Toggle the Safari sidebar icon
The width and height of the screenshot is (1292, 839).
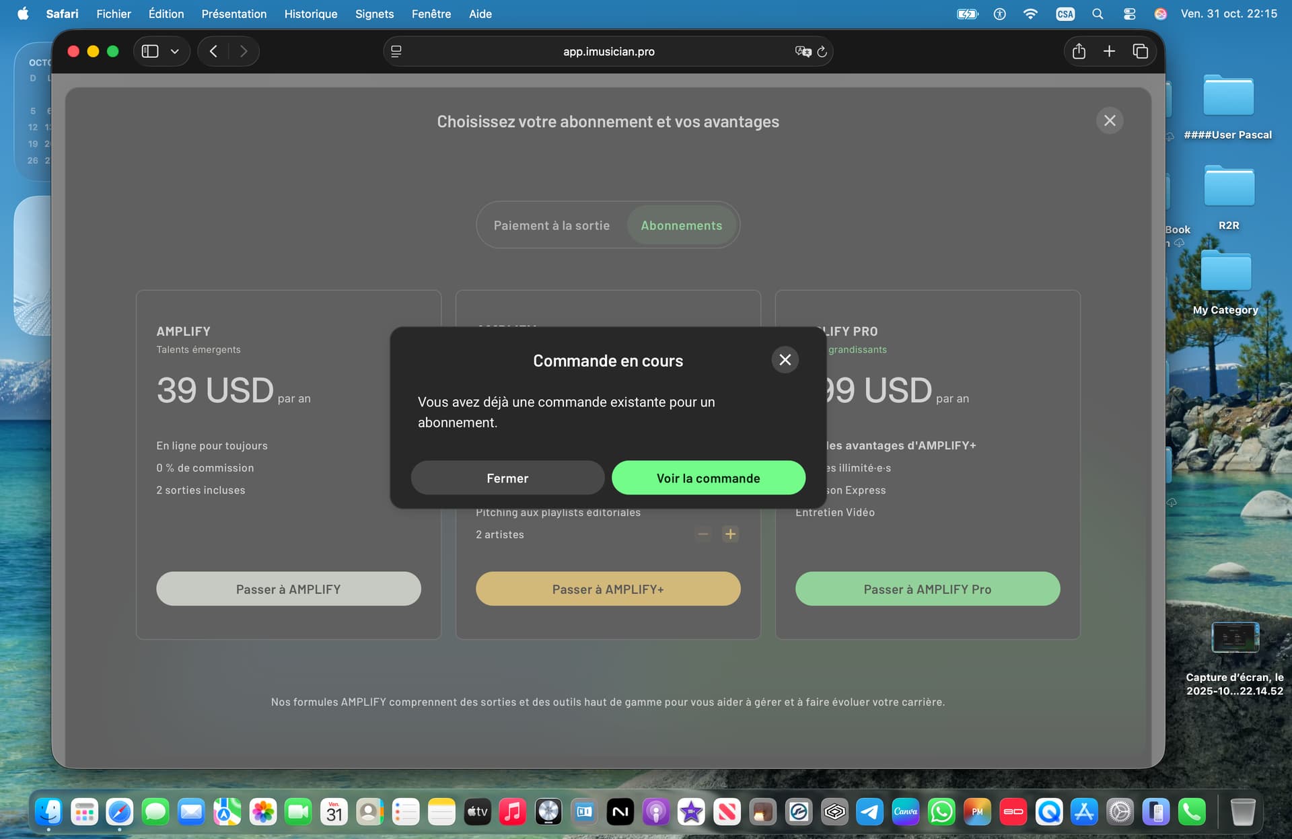pyautogui.click(x=150, y=51)
